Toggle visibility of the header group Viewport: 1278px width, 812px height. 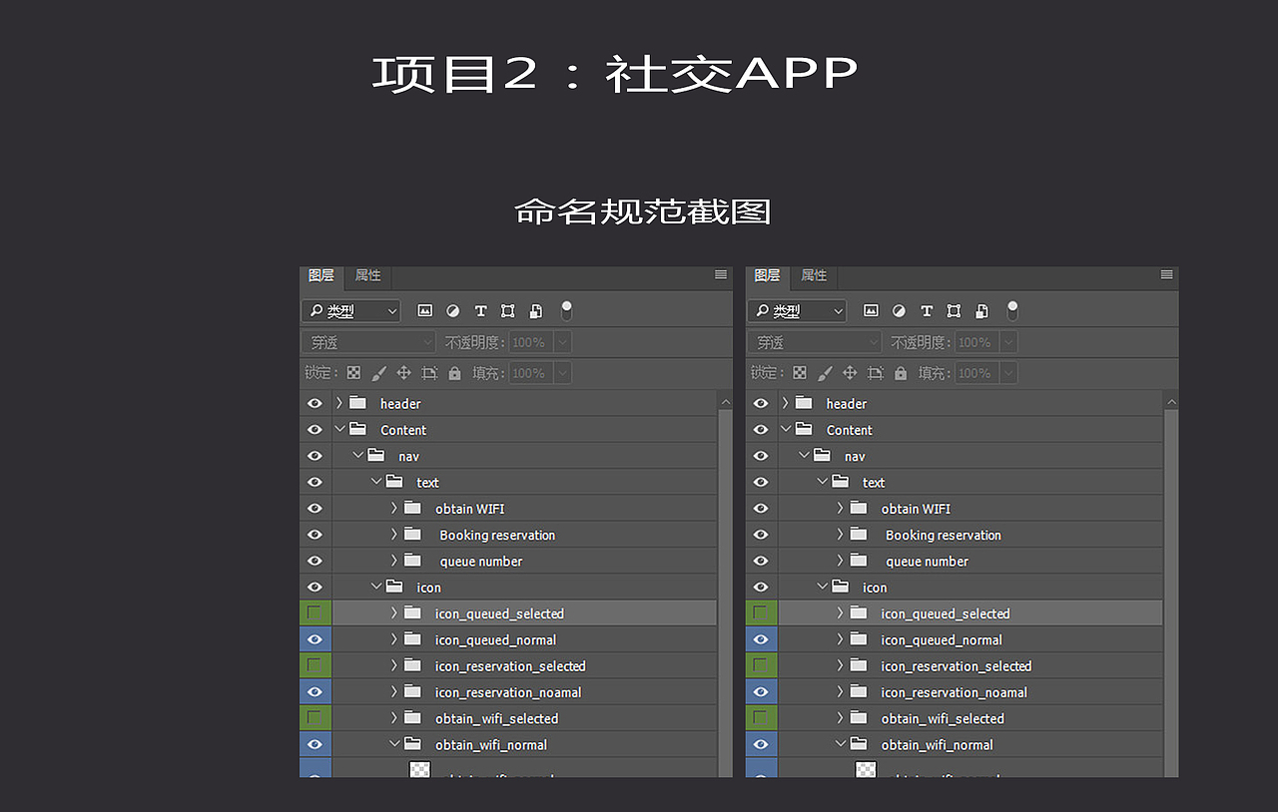315,403
